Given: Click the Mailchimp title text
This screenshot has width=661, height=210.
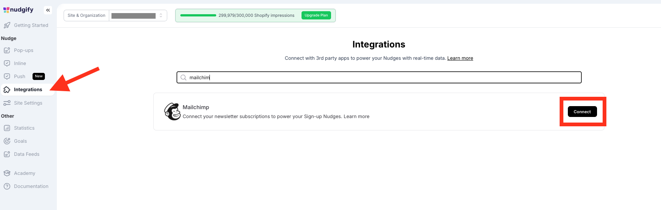Looking at the screenshot, I should coord(196,107).
